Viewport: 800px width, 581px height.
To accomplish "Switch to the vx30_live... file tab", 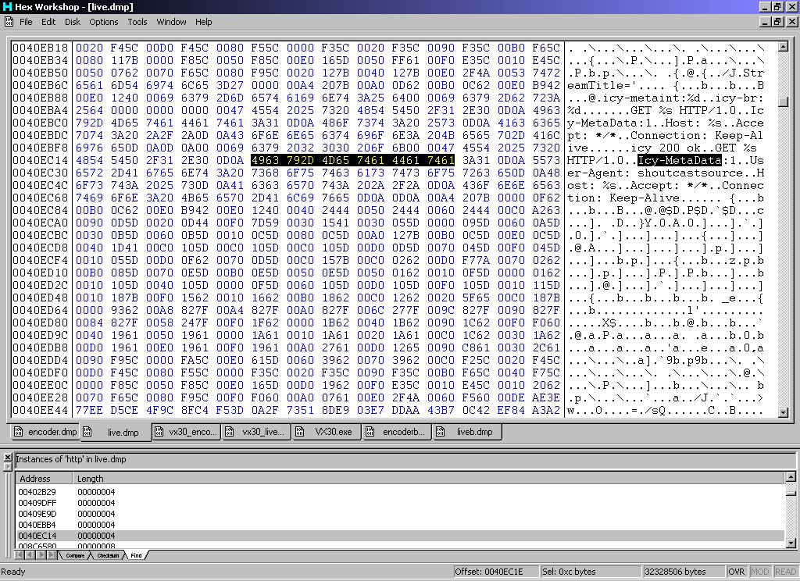I will [x=256, y=432].
